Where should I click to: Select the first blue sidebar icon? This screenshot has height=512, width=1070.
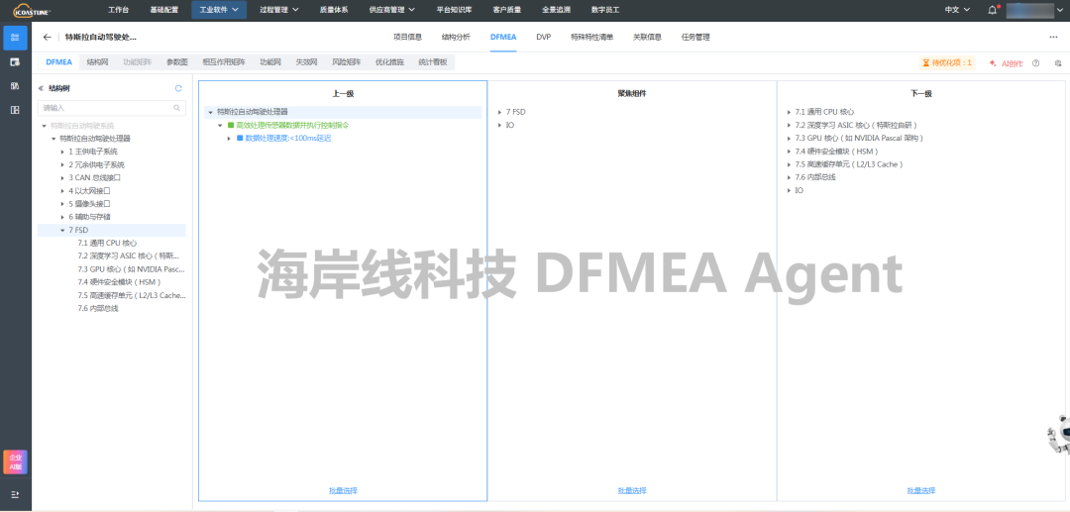pyautogui.click(x=15, y=39)
